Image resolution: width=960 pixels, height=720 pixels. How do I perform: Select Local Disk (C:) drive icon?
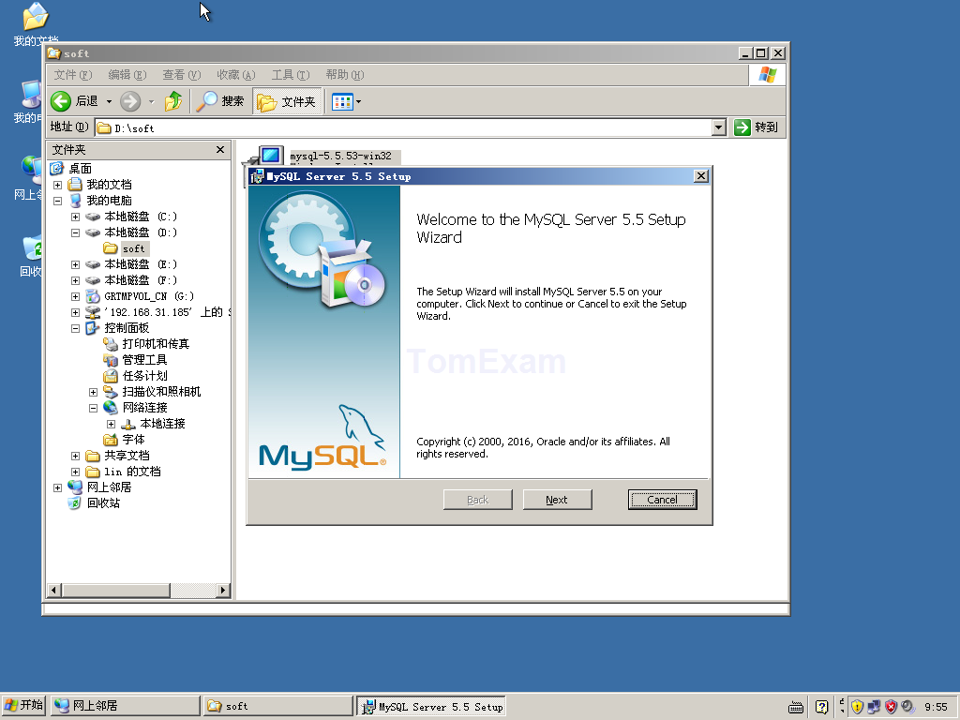[x=93, y=217]
